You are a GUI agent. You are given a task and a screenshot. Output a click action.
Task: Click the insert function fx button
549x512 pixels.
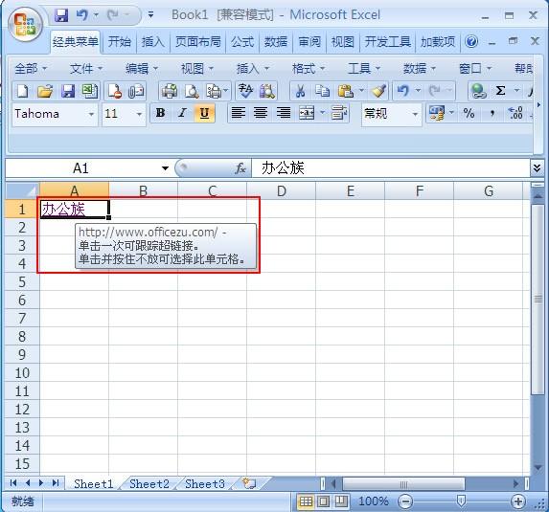point(240,168)
